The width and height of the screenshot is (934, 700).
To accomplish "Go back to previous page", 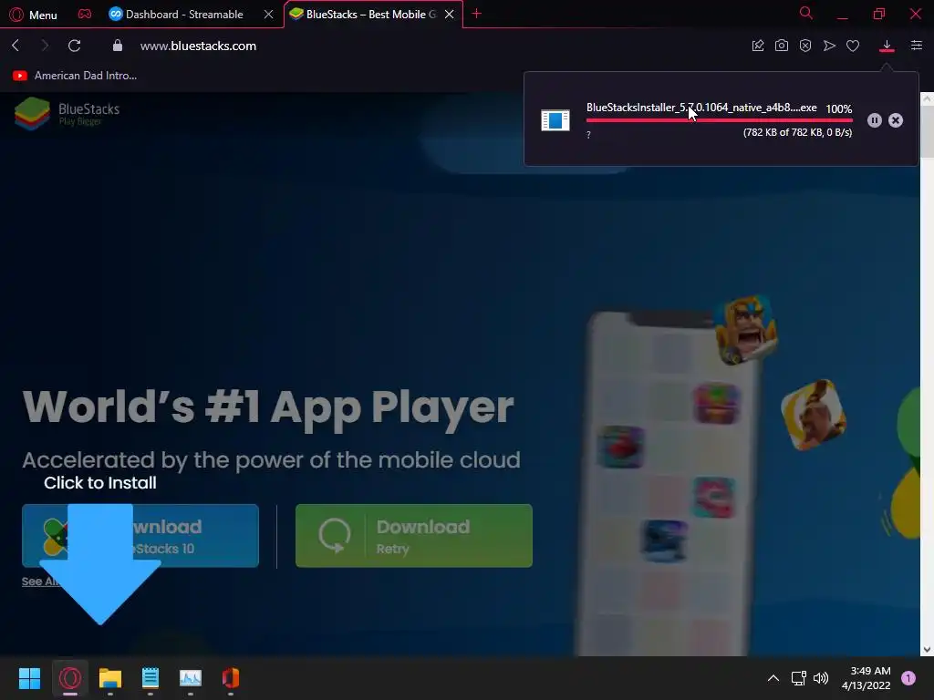I will coord(16,46).
